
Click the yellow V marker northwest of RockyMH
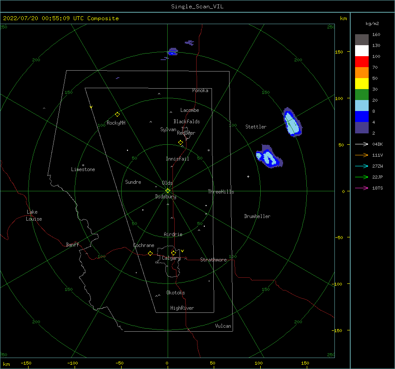[91, 107]
